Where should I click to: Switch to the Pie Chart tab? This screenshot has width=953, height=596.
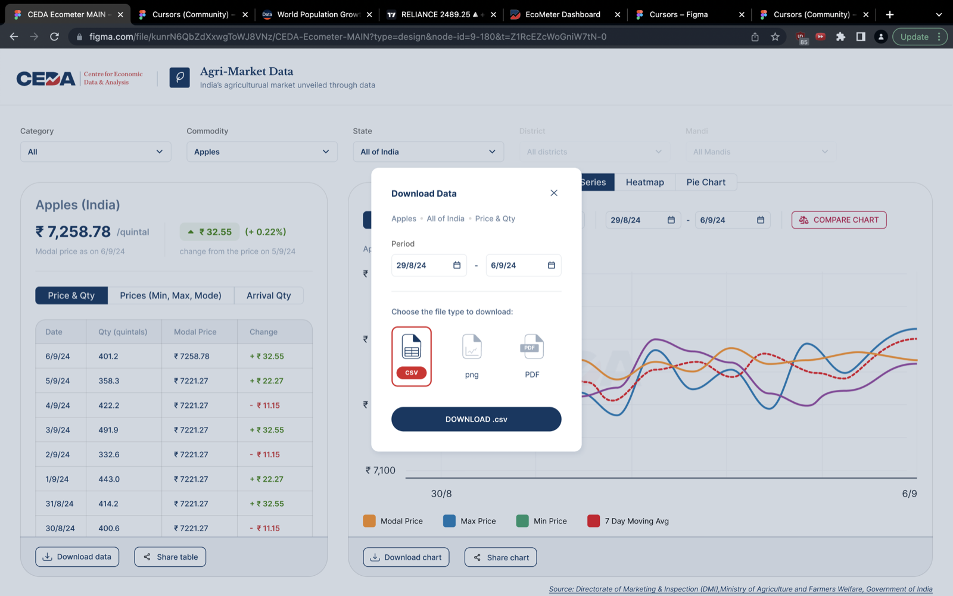(706, 182)
